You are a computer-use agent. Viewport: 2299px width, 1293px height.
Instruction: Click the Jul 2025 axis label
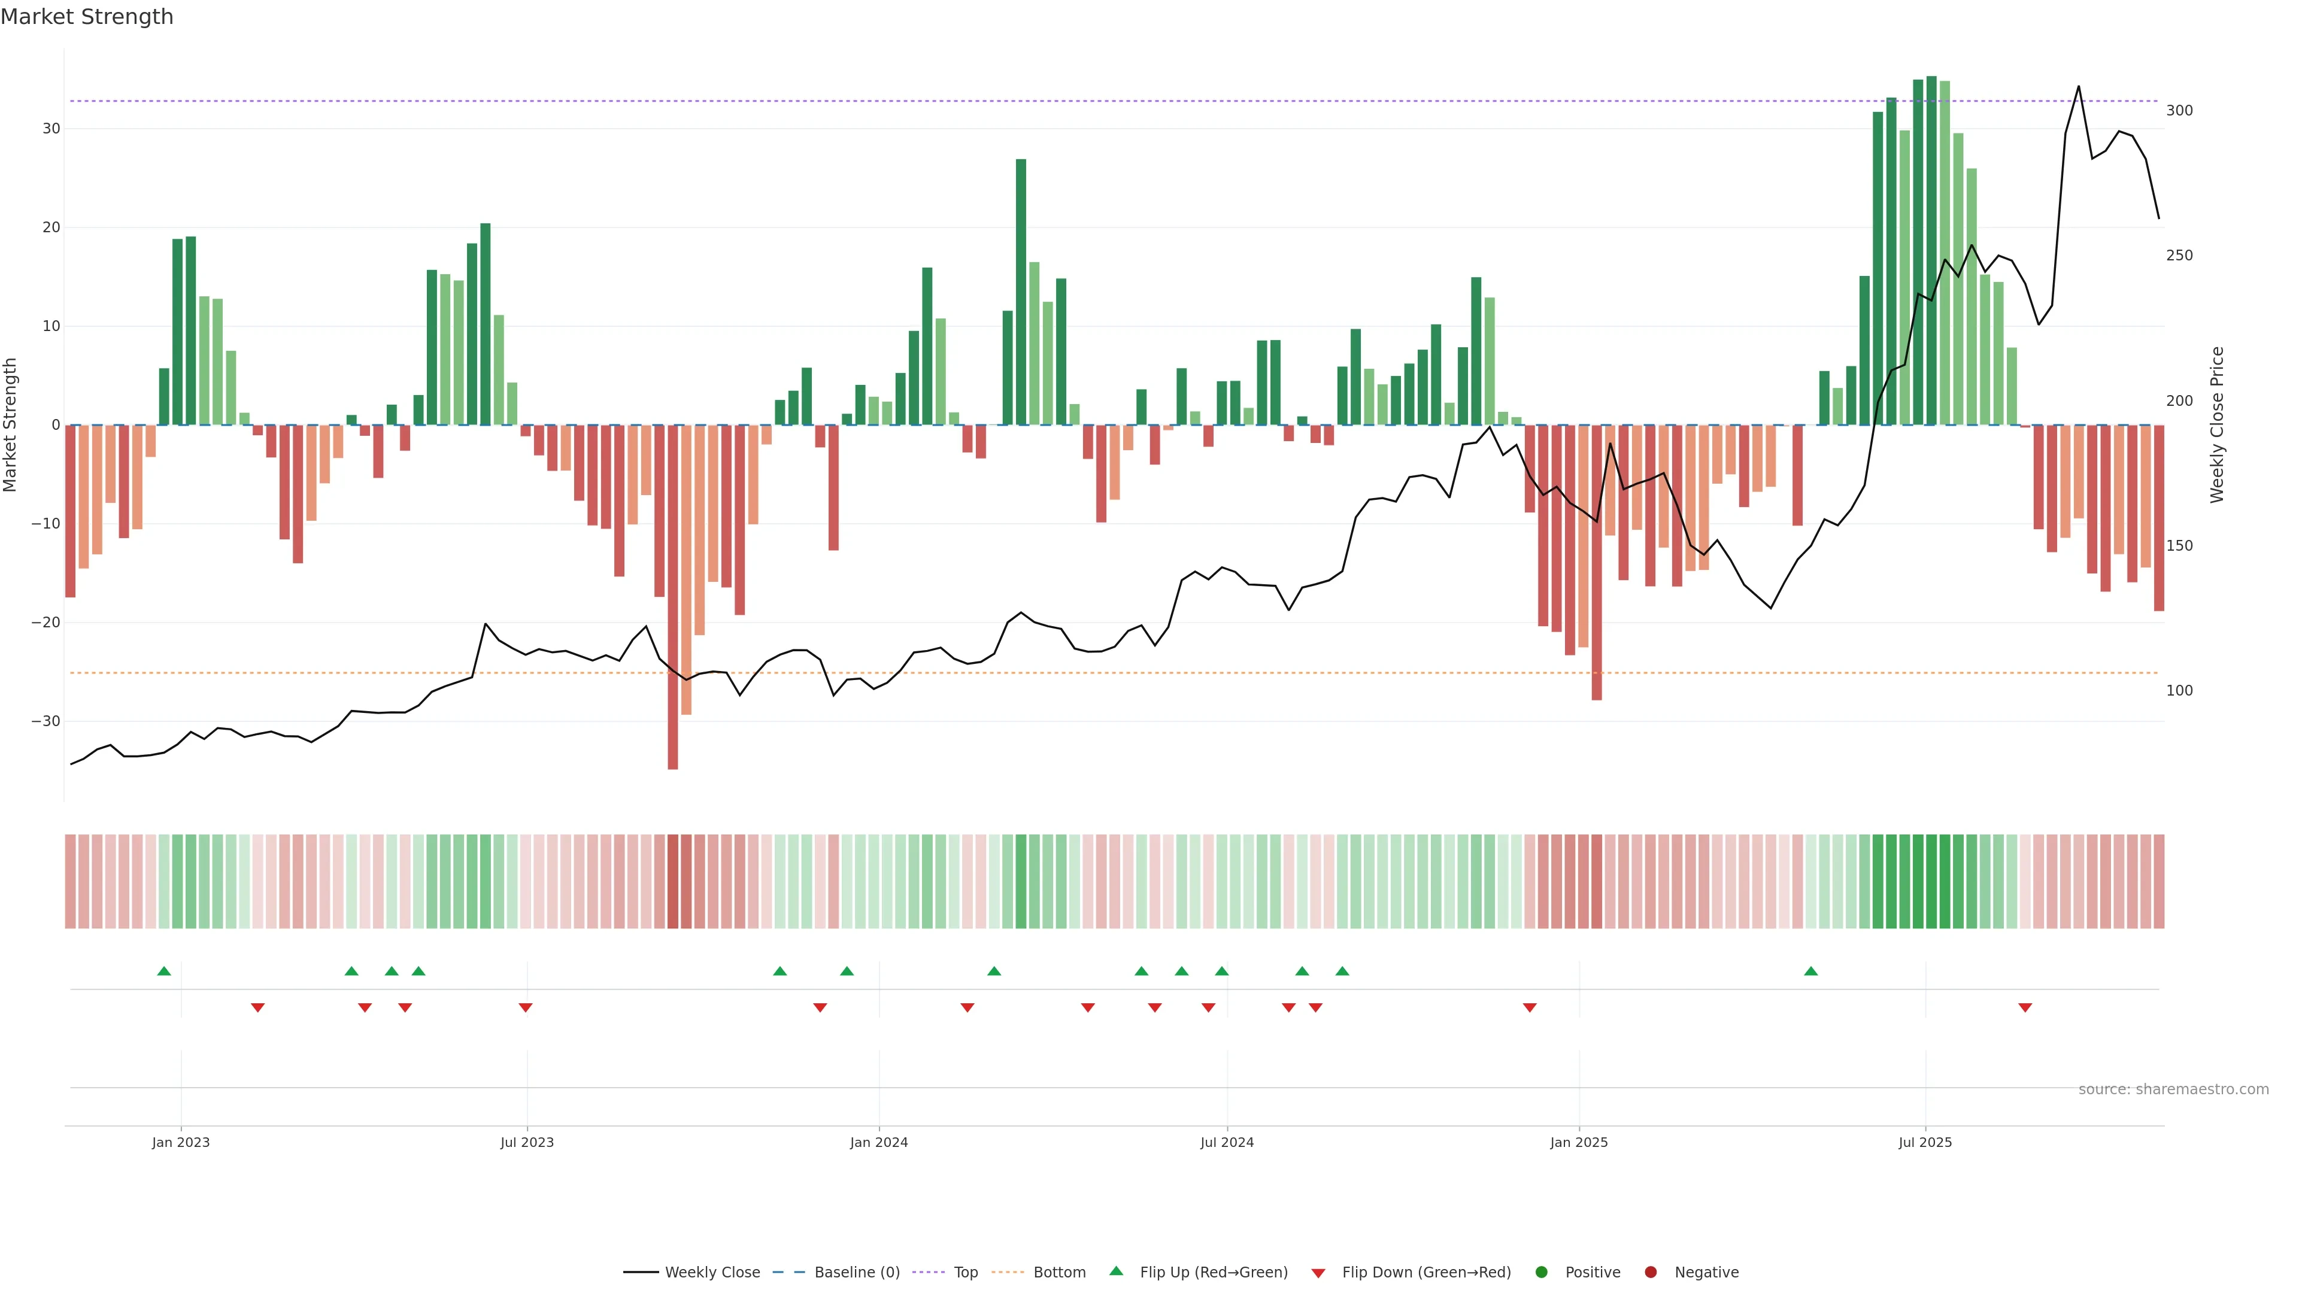click(1925, 1142)
